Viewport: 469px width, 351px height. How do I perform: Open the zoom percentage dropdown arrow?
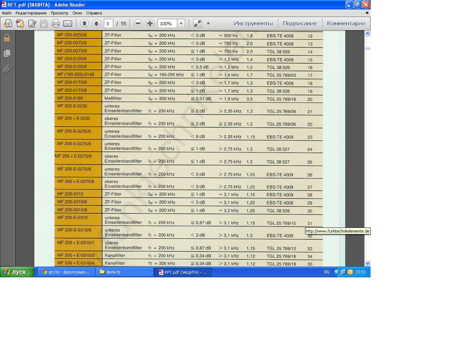point(181,23)
